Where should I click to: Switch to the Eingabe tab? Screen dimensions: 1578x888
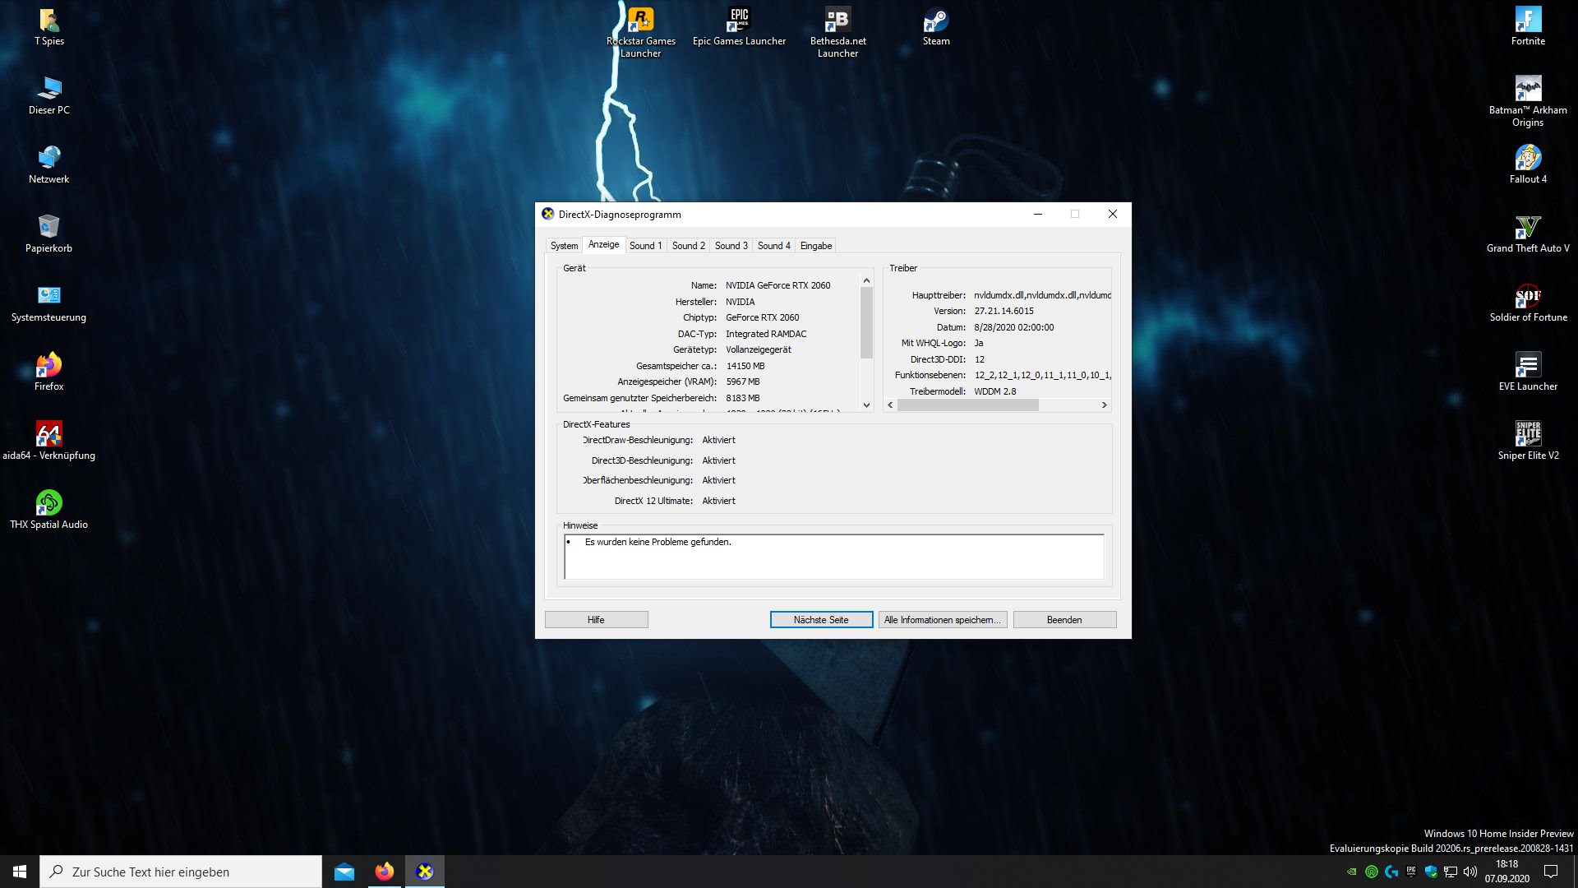816,246
